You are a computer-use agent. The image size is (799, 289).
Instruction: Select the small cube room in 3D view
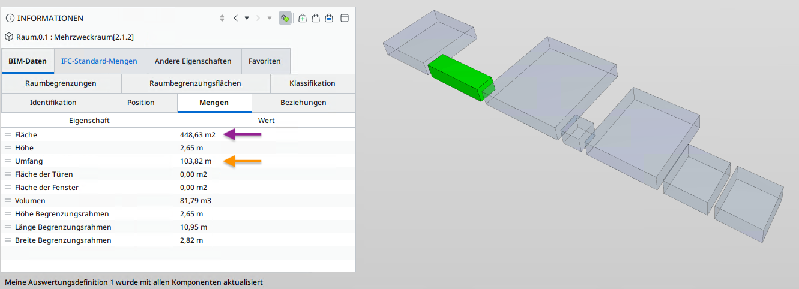point(577,133)
